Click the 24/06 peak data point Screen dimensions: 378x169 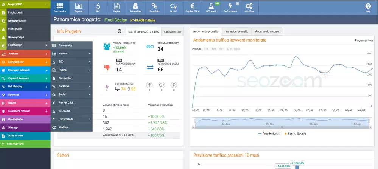coord(296,57)
